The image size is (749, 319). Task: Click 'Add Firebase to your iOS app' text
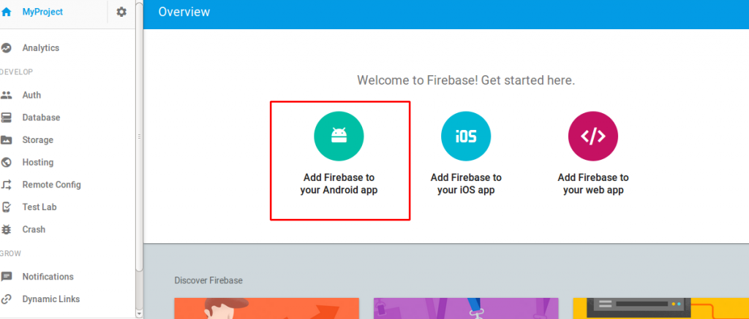[x=466, y=183]
